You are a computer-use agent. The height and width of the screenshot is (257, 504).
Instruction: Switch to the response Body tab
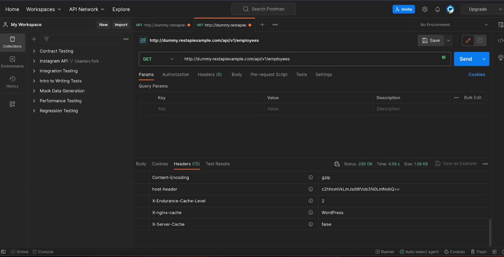coord(141,164)
